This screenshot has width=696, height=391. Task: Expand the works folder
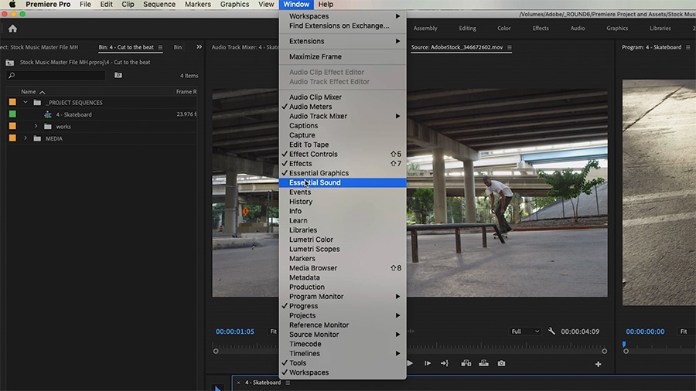tap(36, 127)
